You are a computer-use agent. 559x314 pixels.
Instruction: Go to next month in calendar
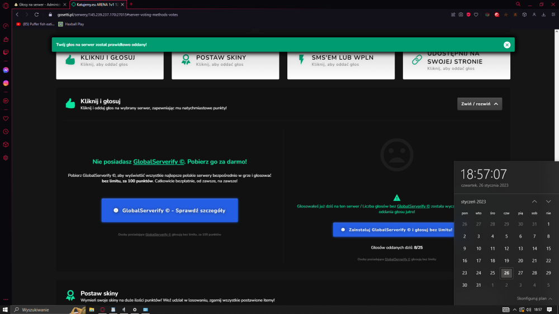[548, 202]
